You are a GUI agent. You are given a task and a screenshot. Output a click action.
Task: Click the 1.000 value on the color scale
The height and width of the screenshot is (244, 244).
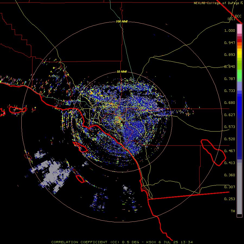(230, 30)
